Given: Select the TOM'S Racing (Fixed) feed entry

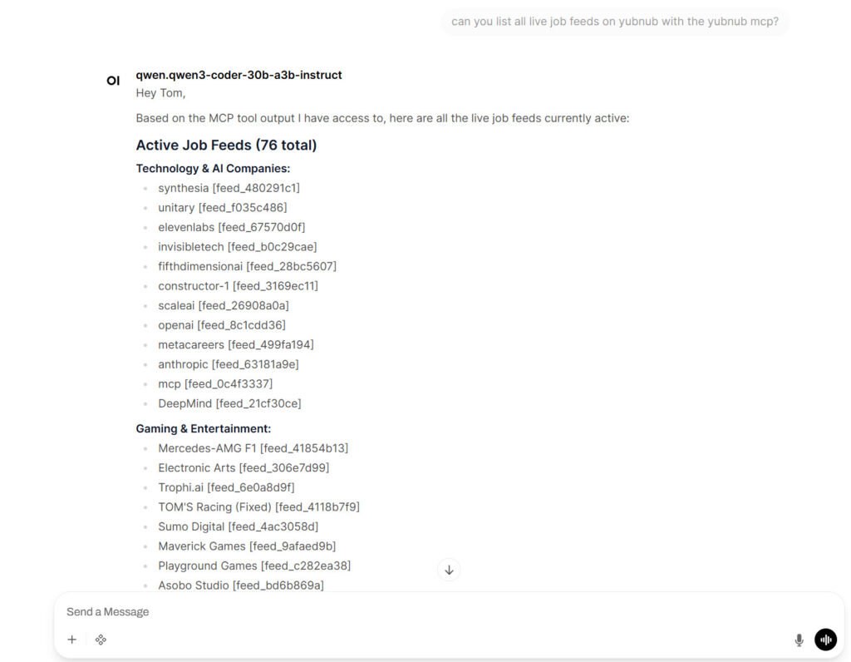Looking at the screenshot, I should (x=259, y=506).
